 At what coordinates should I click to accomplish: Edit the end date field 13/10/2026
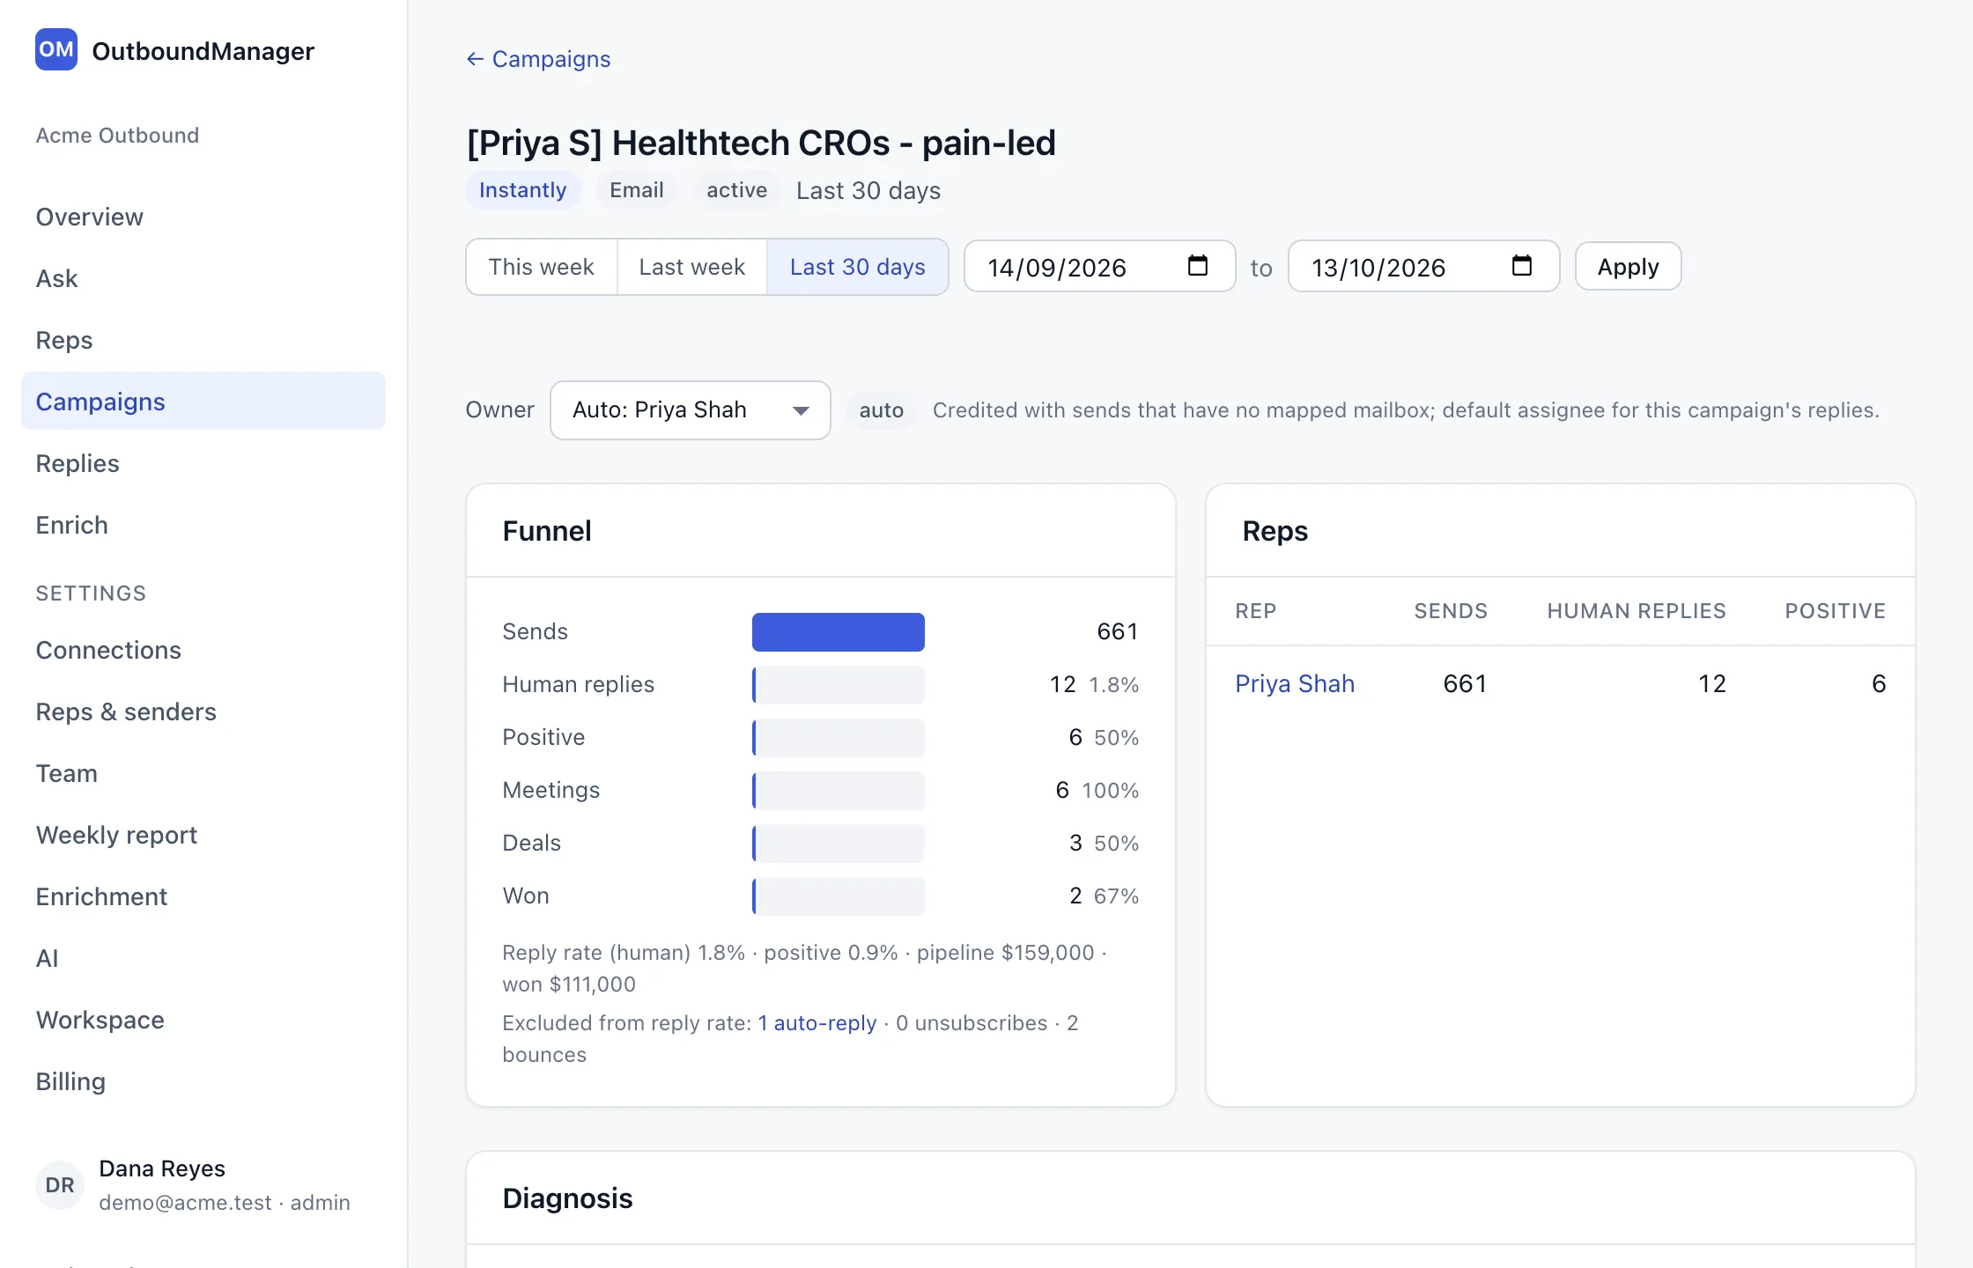click(x=1423, y=267)
